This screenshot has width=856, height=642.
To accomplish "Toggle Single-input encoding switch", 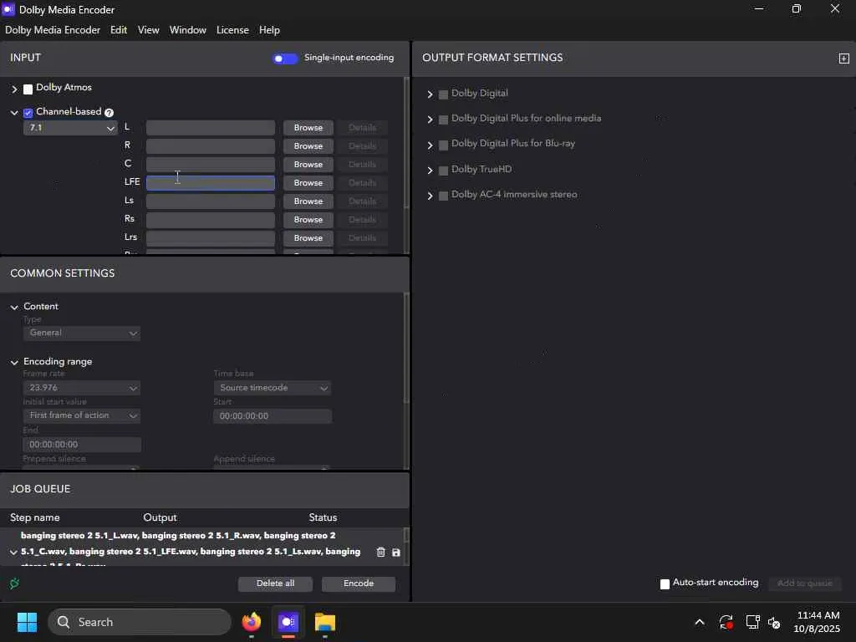I will click(x=285, y=59).
